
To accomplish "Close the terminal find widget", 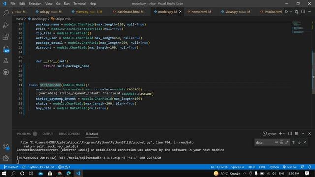I will tap(305, 142).
